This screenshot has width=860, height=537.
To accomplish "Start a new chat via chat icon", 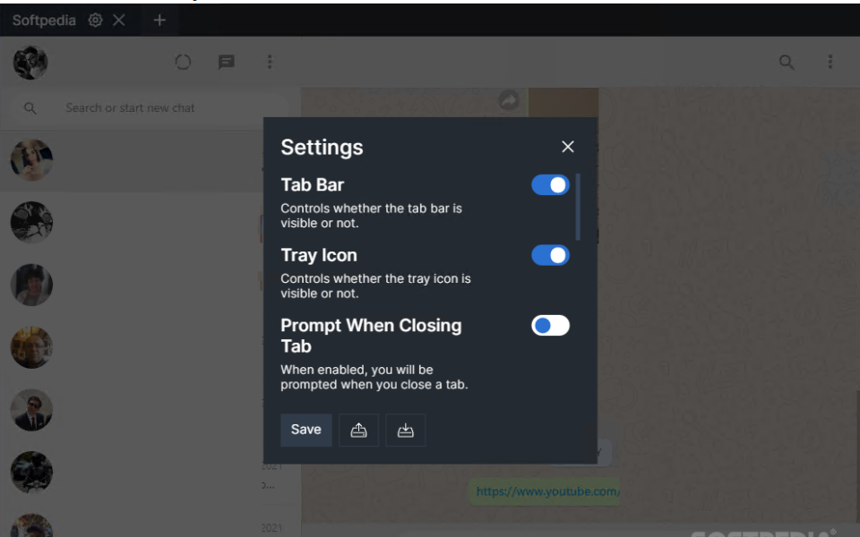I will click(226, 62).
